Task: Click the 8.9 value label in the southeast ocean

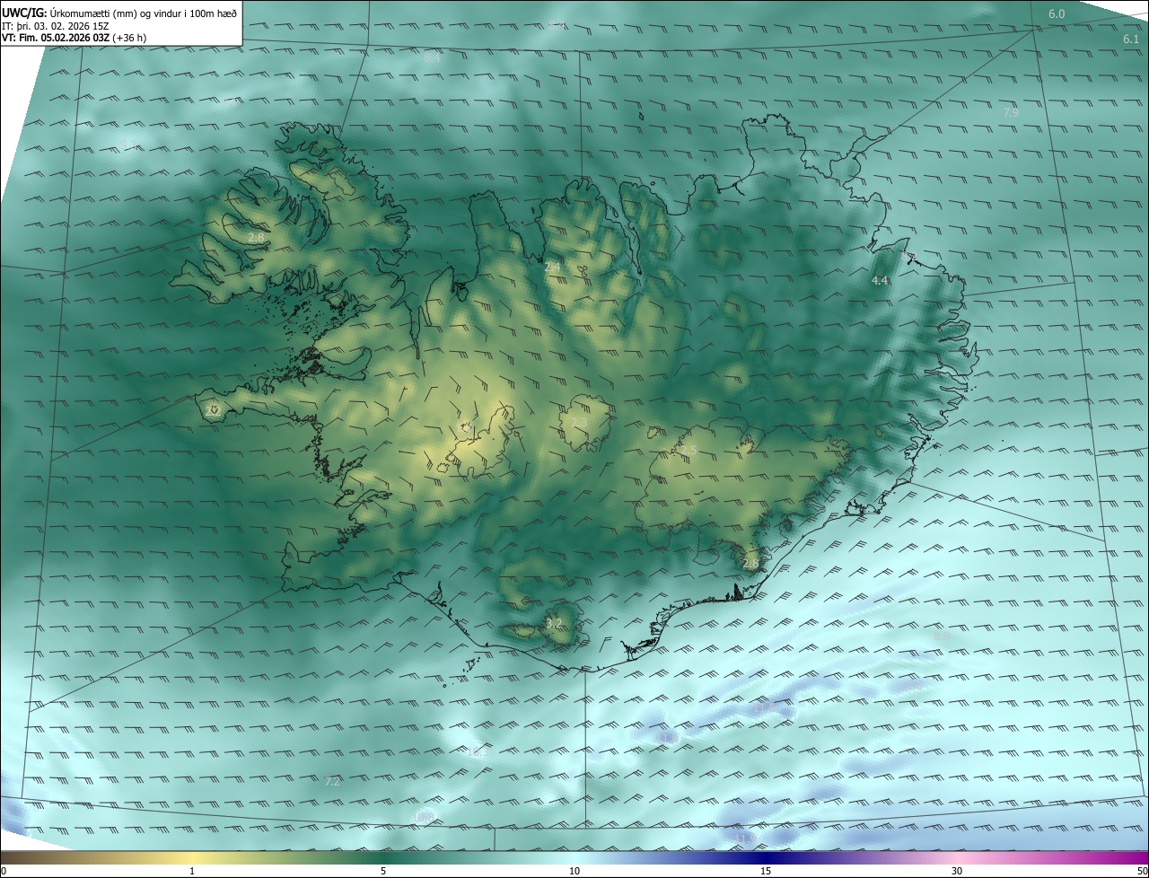Action: click(942, 637)
